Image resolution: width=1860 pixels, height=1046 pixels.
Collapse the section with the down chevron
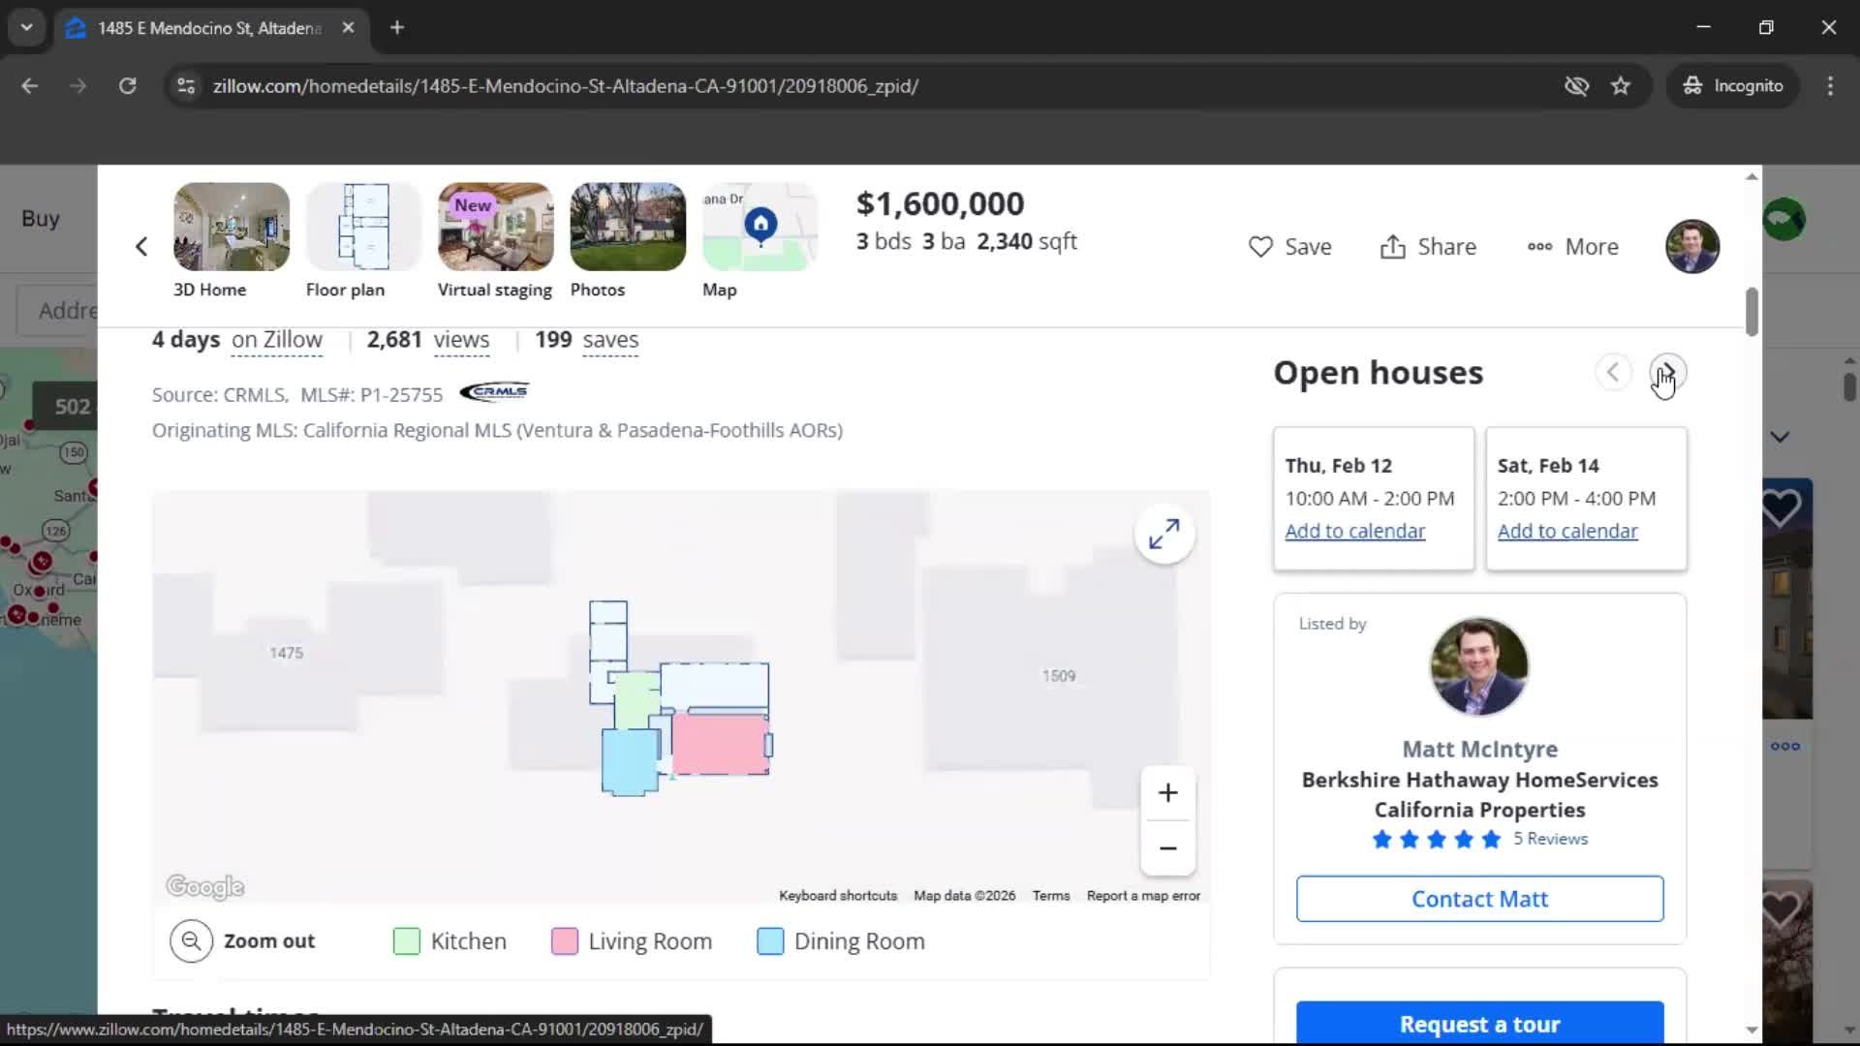(x=1781, y=437)
